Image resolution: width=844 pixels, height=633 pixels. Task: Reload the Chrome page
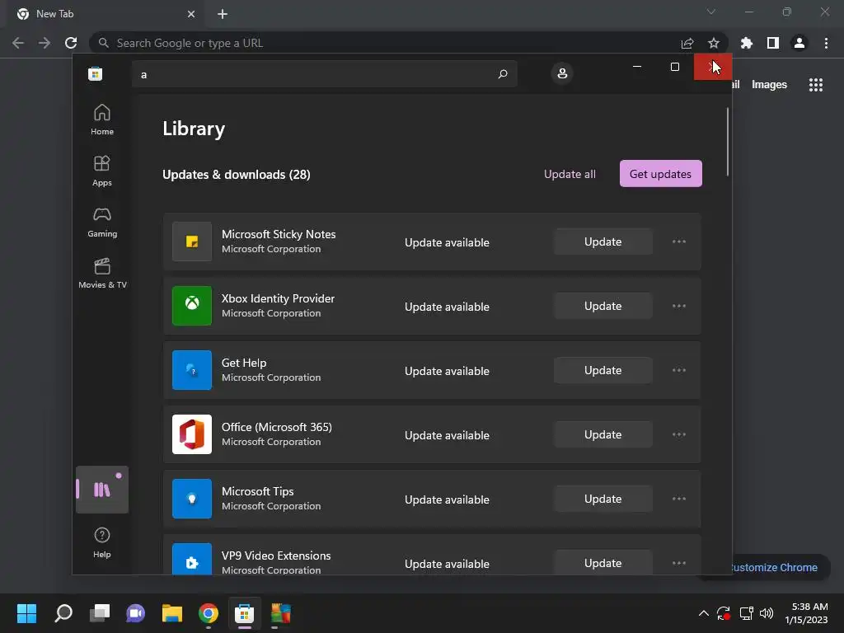tap(71, 43)
